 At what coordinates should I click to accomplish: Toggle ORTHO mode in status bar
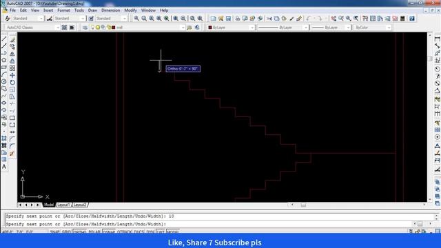(x=80, y=232)
